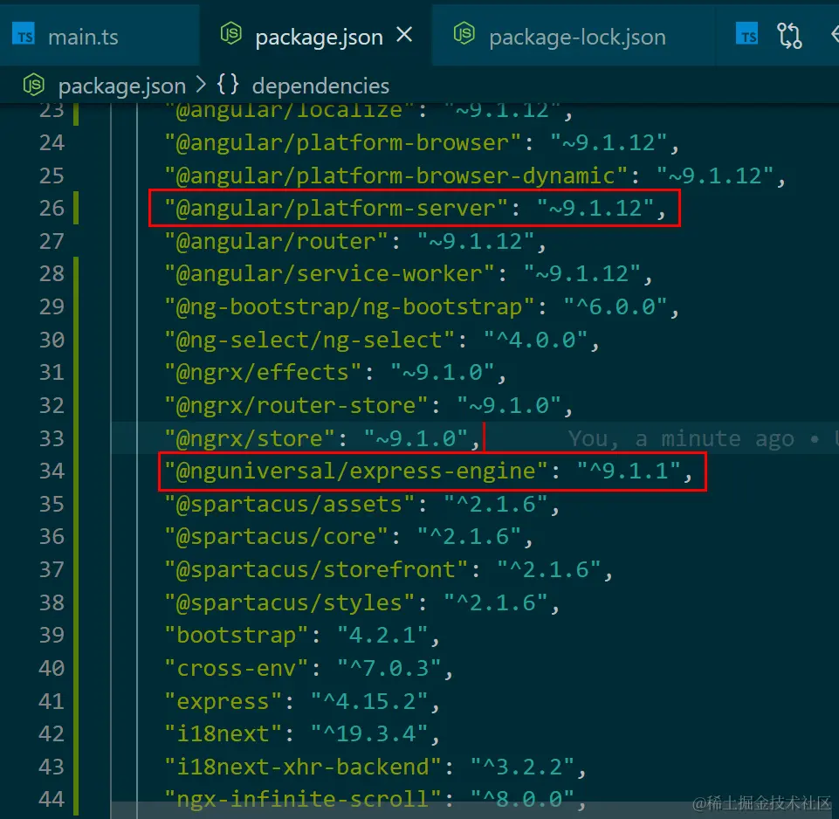
Task: Click the dependencies breadcrumb segment
Action: pos(320,86)
